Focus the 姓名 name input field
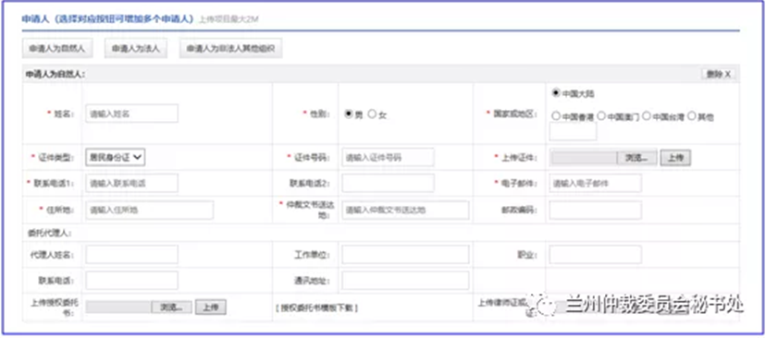The width and height of the screenshot is (766, 338). (132, 114)
